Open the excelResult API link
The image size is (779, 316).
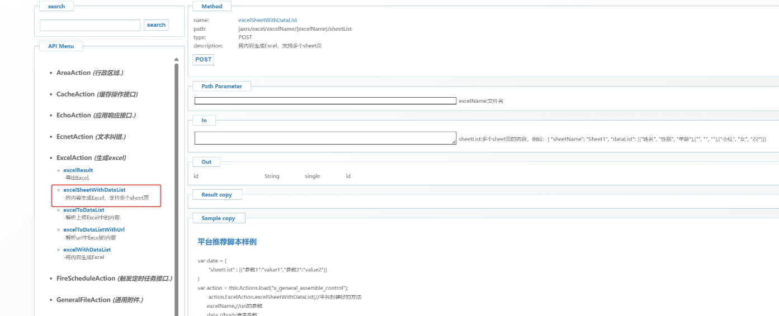tap(78, 170)
